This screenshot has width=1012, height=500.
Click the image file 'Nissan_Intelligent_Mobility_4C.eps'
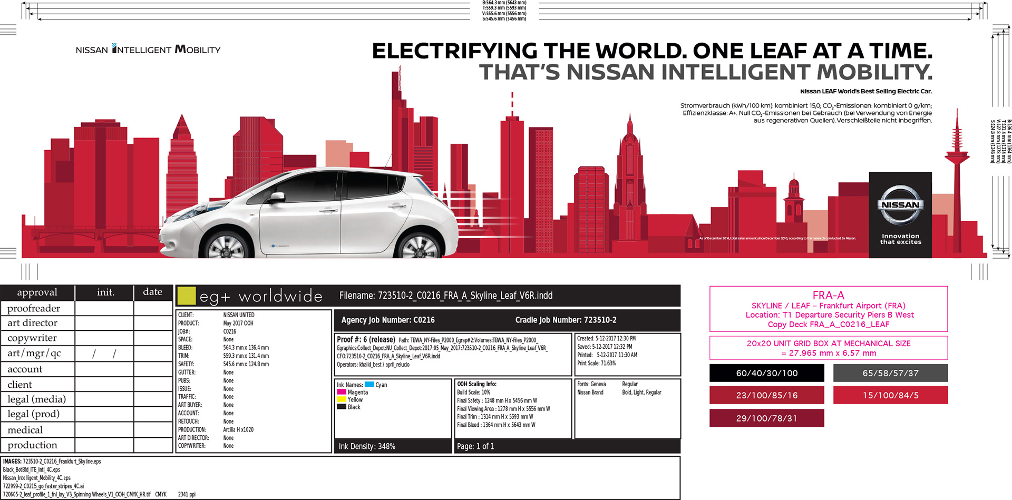(x=37, y=478)
